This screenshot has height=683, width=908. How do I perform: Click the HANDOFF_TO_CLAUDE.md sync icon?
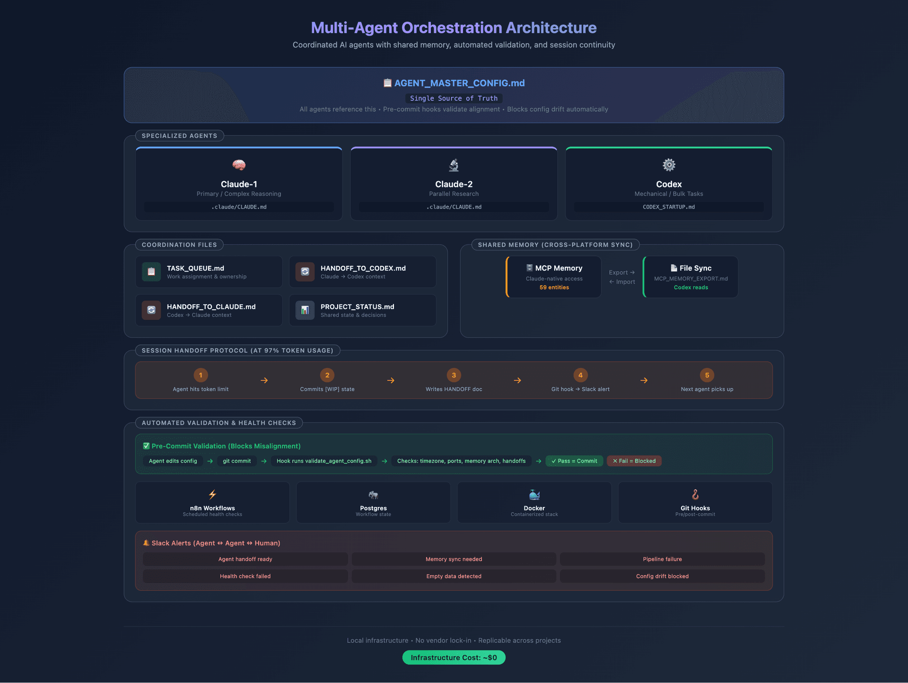pyautogui.click(x=151, y=310)
